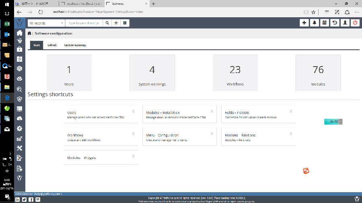Open the user profile icon

click(345, 23)
